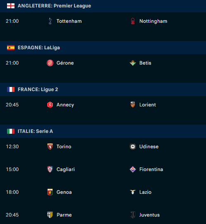The height and width of the screenshot is (224, 206).
Task: Click the Fiorentina purple diamond logo
Action: [x=133, y=169]
